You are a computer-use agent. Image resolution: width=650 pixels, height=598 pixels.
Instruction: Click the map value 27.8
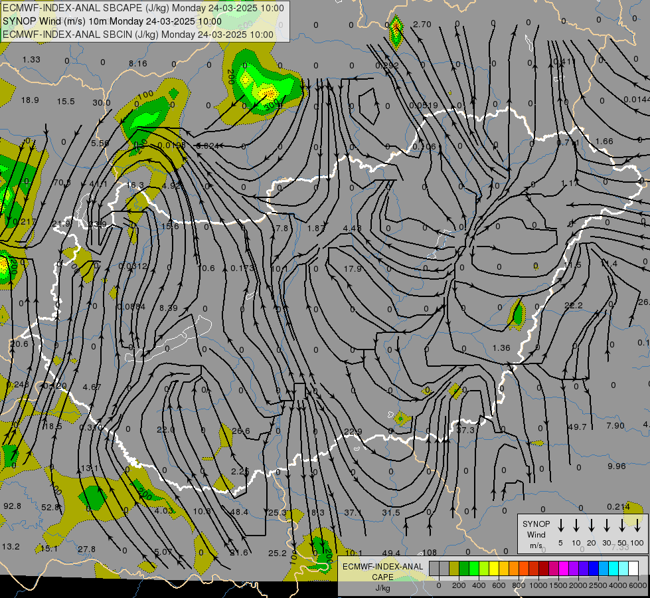coord(86,549)
